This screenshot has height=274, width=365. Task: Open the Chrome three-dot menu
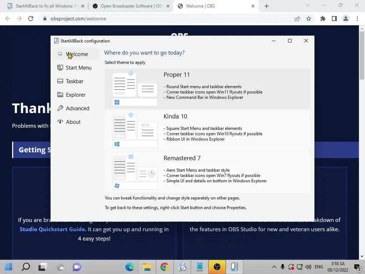click(357, 19)
